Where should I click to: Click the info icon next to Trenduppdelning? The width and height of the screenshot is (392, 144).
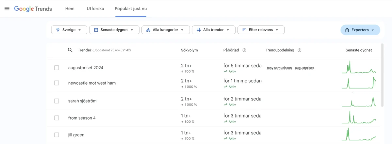[300, 50]
